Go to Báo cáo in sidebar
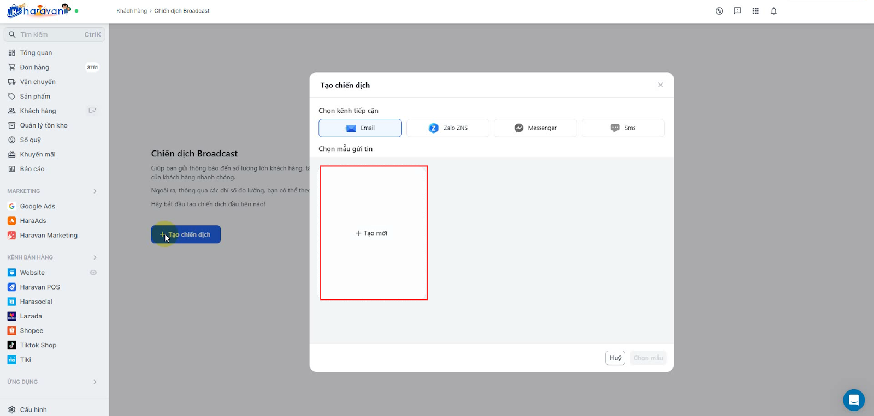This screenshot has width=874, height=416. (32, 169)
